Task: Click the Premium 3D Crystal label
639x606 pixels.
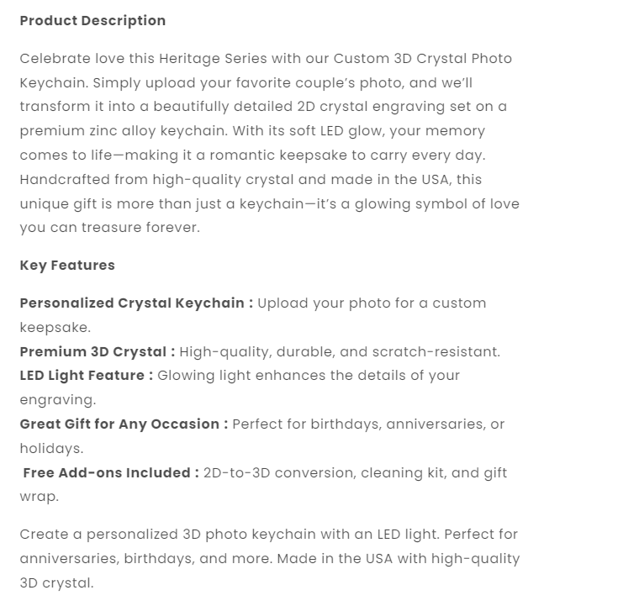Action: point(98,352)
